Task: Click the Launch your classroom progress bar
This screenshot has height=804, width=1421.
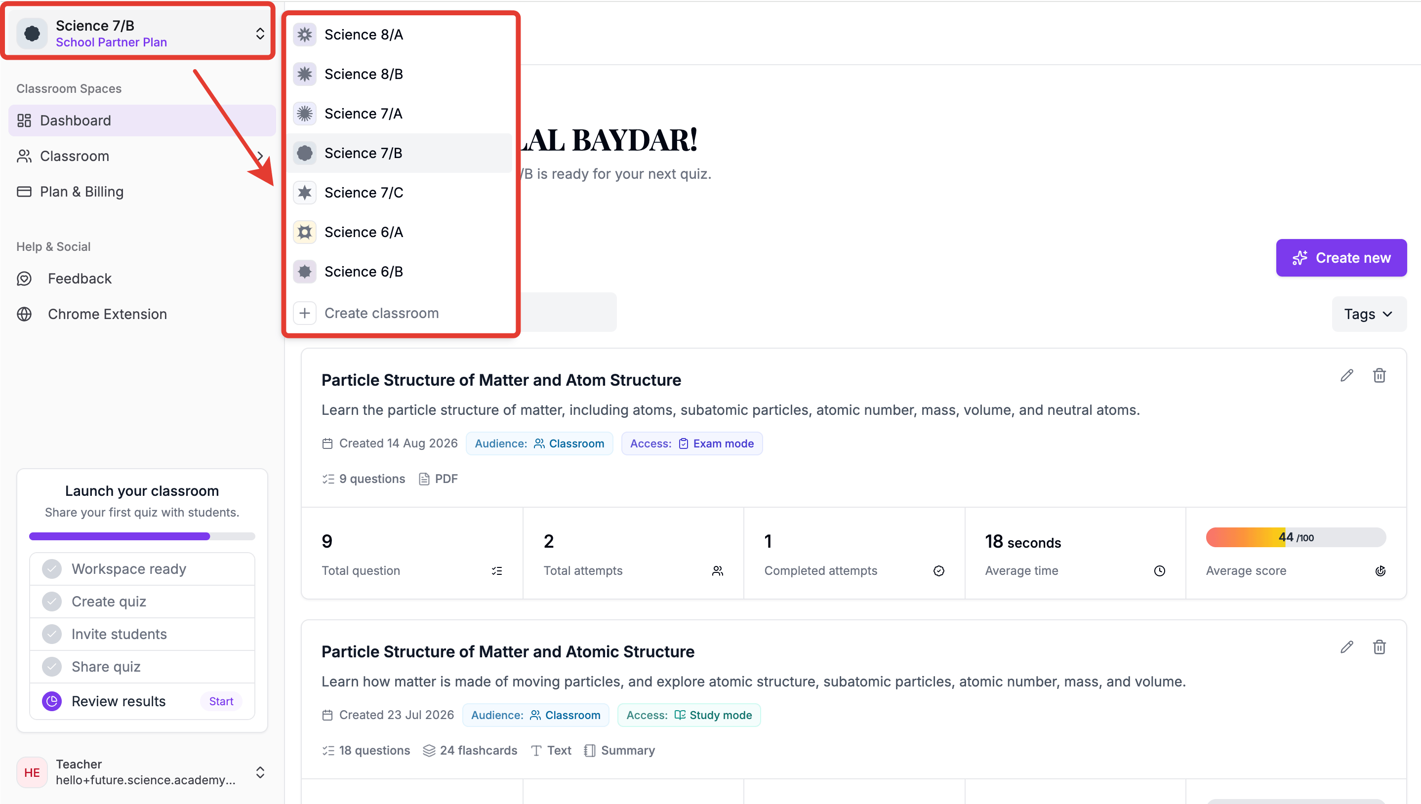Action: click(x=142, y=536)
